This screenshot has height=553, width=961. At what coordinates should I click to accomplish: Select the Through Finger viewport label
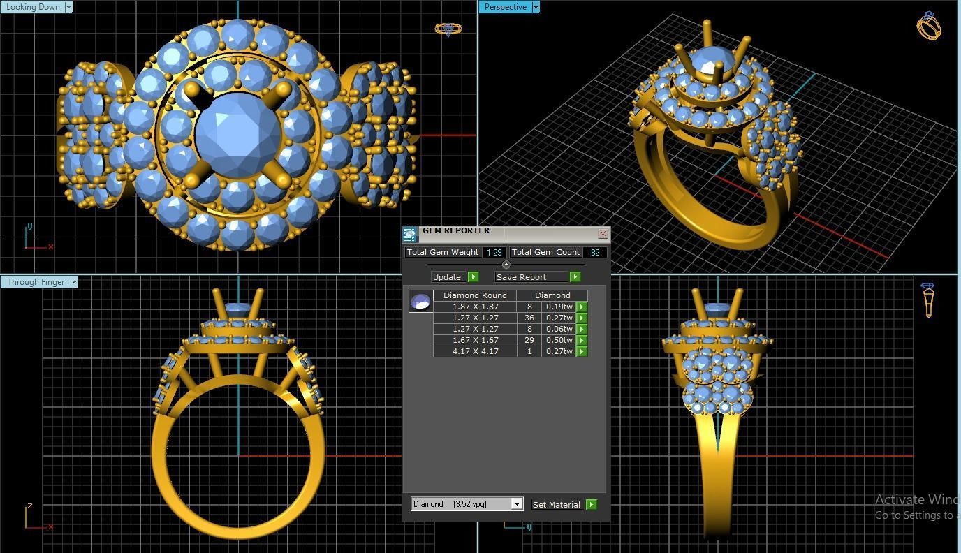(x=36, y=282)
